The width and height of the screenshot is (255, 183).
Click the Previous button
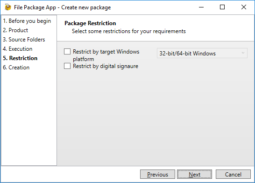pos(157,174)
